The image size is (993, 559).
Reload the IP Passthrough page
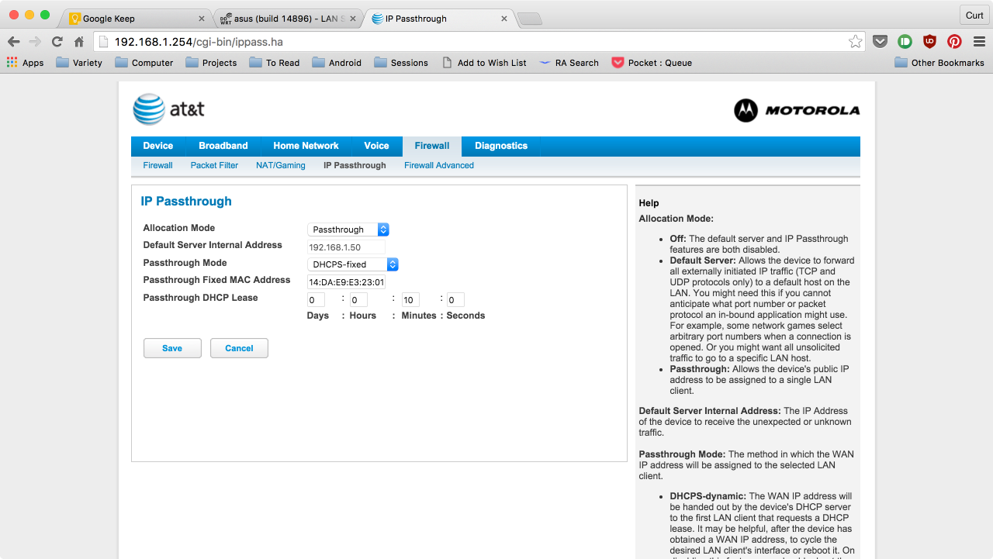tap(57, 42)
